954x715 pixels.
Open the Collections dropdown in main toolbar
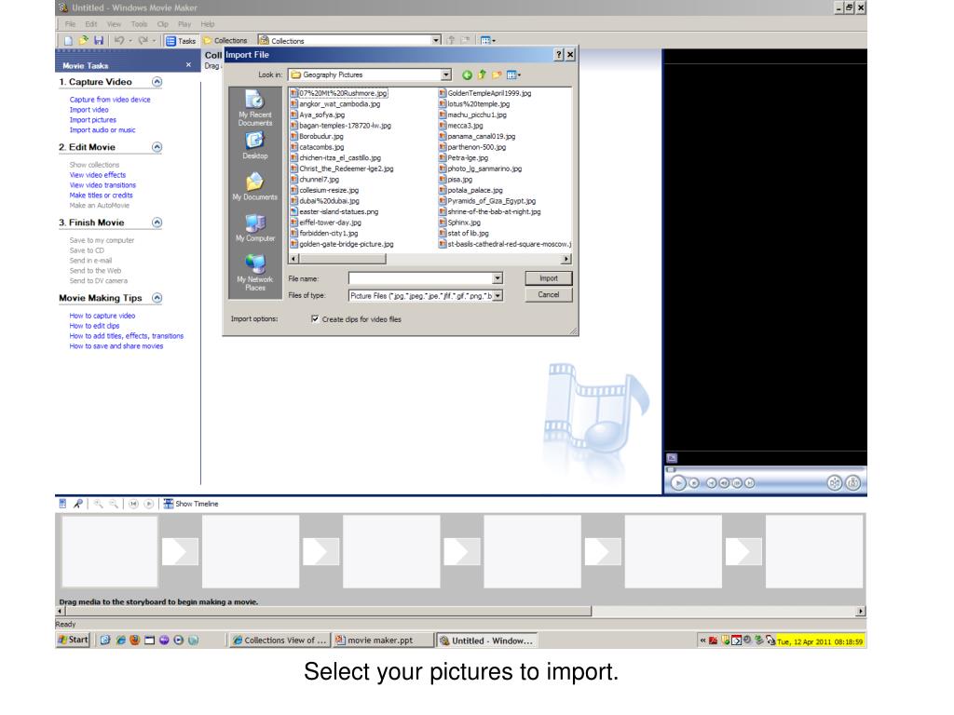coord(436,41)
